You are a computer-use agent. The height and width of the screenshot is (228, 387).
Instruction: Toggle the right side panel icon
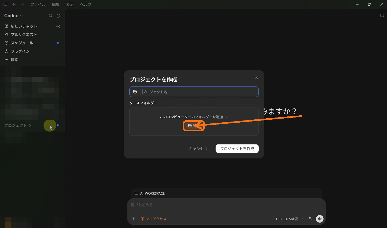pyautogui.click(x=382, y=15)
